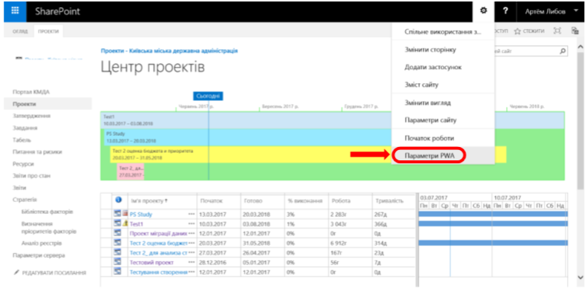587x288 pixels.
Task: Open Тестування створення project link
Action: pos(158,272)
